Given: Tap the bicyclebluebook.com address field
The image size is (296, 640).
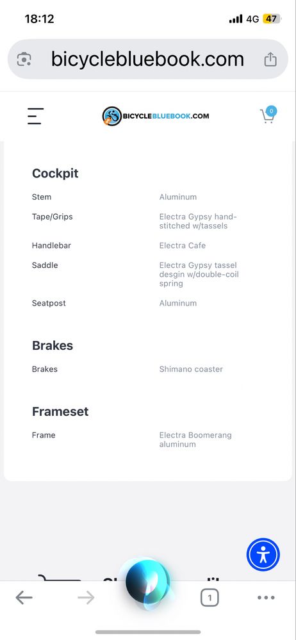Looking at the screenshot, I should 148,59.
